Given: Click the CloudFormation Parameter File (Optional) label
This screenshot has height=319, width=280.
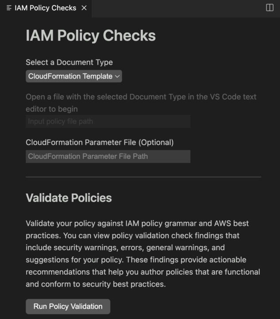Looking at the screenshot, I should pyautogui.click(x=100, y=142).
